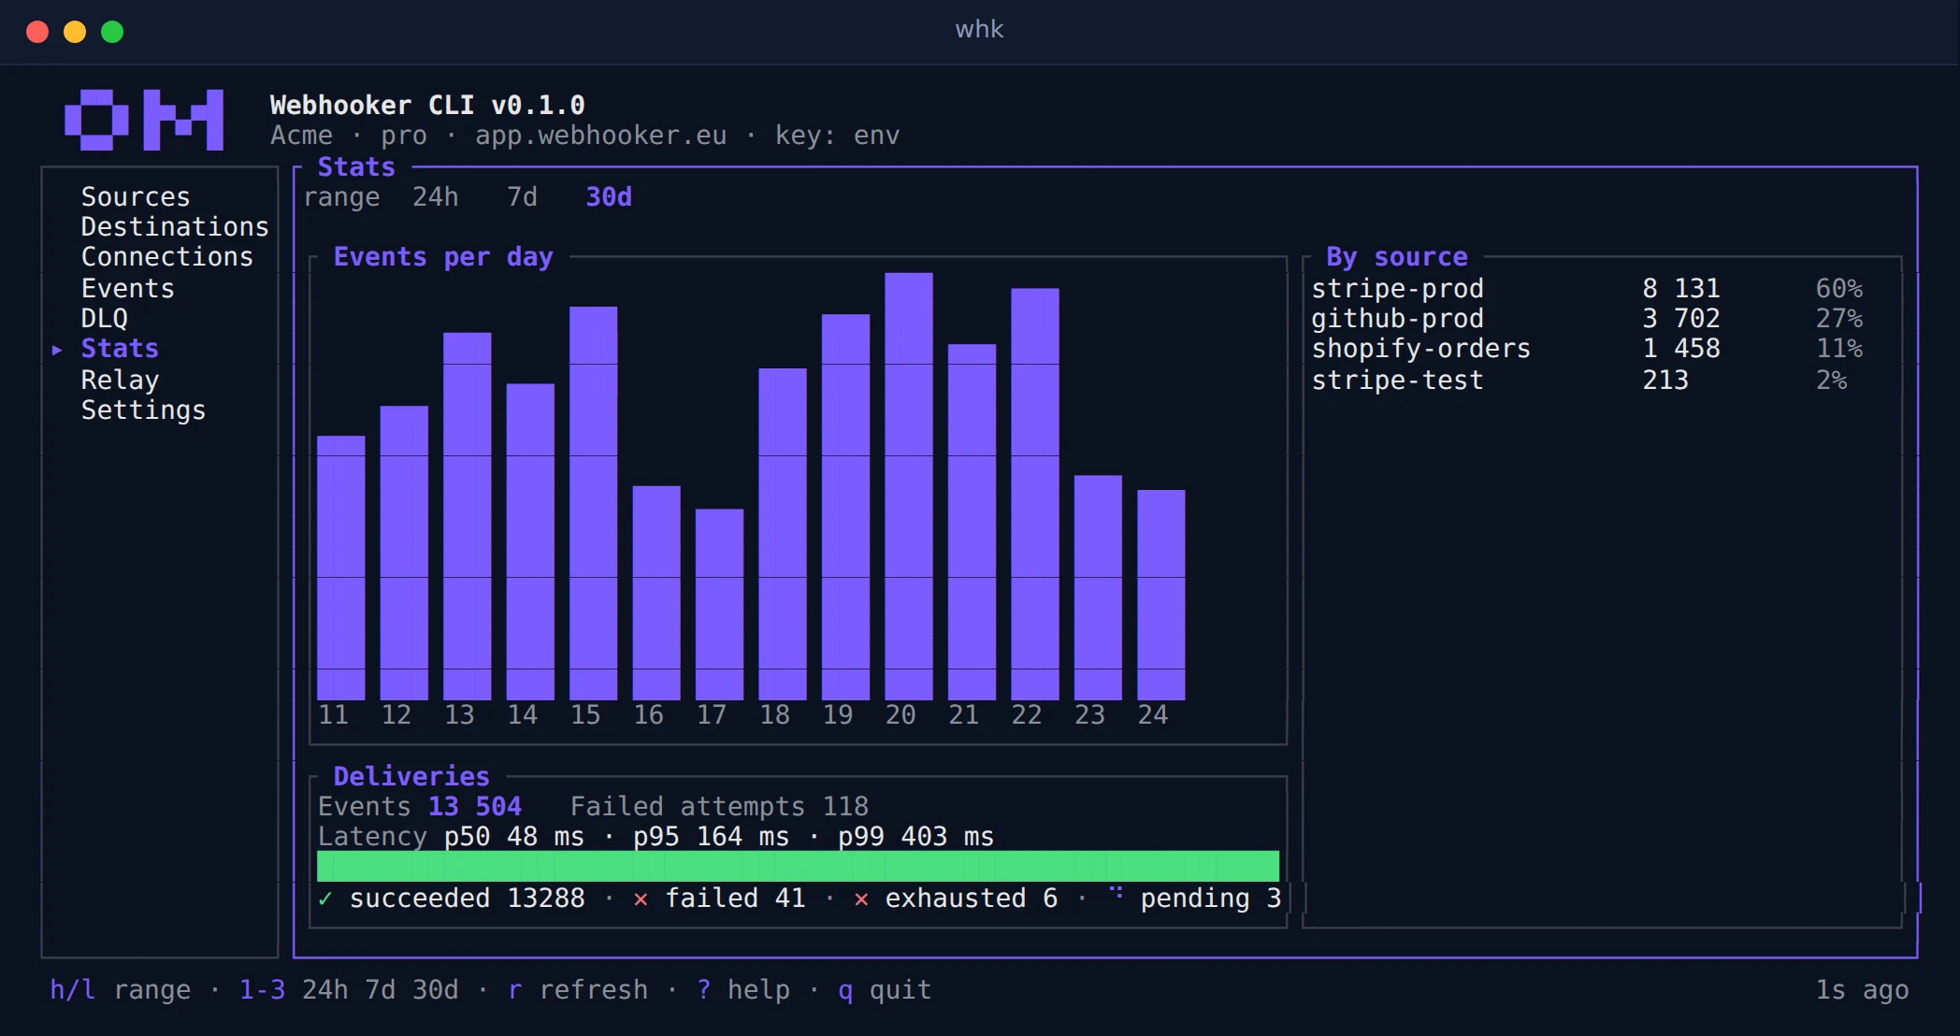Click the Webhooker pixel logo
This screenshot has height=1036, width=1960.
pos(144,120)
